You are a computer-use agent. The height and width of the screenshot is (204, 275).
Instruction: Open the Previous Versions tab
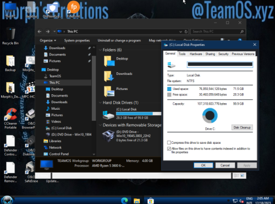243,54
